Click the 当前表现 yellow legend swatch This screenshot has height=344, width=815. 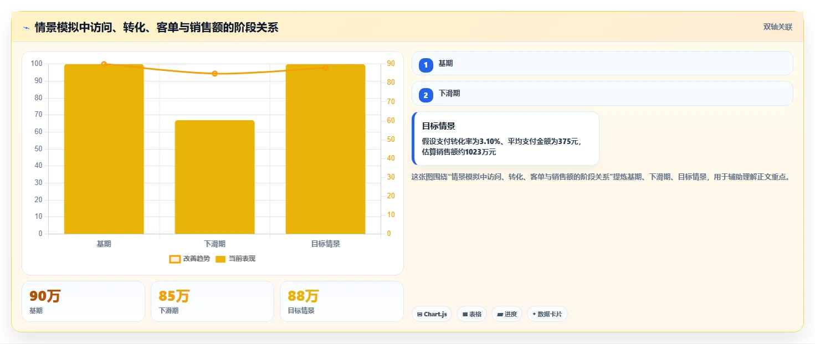(x=221, y=259)
